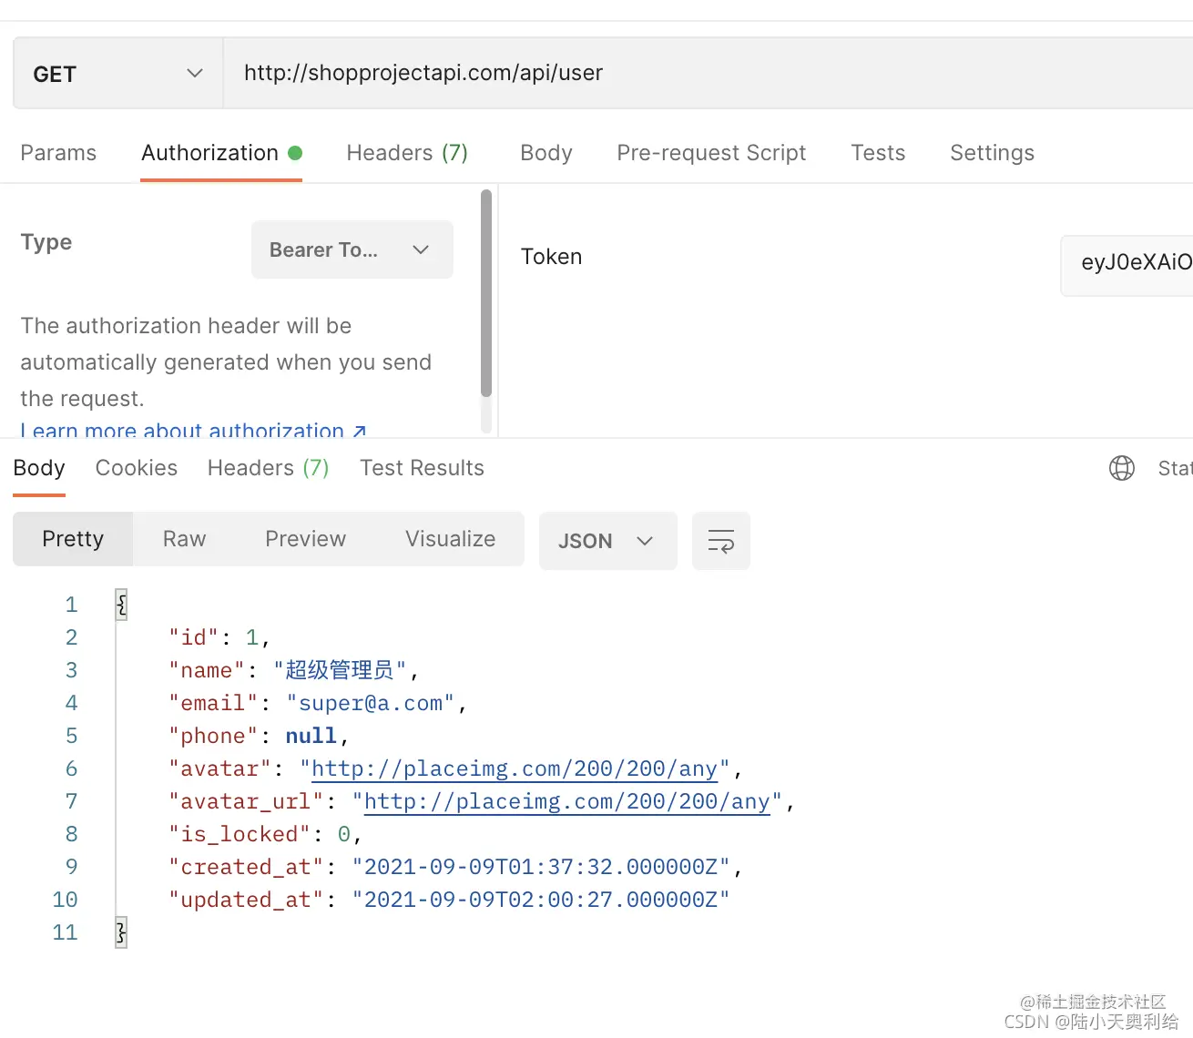Open the request Settings tab
Image resolution: width=1193 pixels, height=1038 pixels.
pyautogui.click(x=992, y=153)
